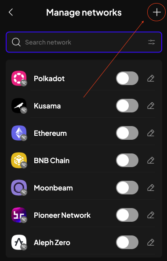Image resolution: width=167 pixels, height=261 pixels.
Task: Focus the Search network field
Action: point(84,42)
